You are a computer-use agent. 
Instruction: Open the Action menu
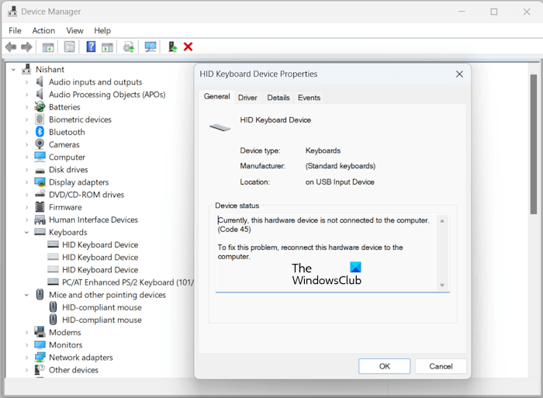point(43,30)
